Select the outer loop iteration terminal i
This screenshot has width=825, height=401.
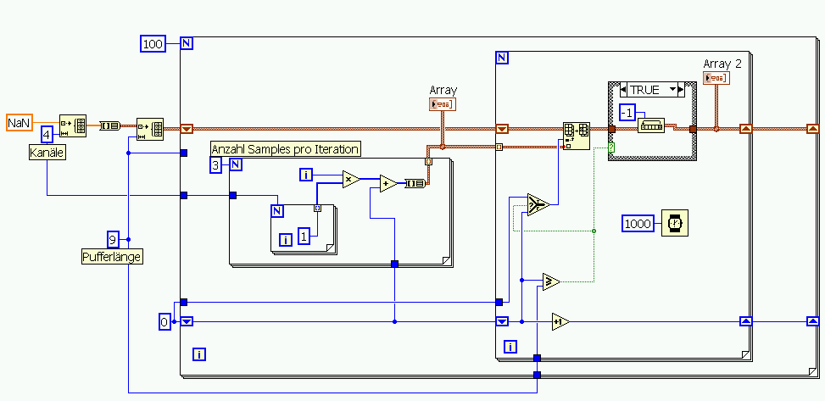pos(199,354)
